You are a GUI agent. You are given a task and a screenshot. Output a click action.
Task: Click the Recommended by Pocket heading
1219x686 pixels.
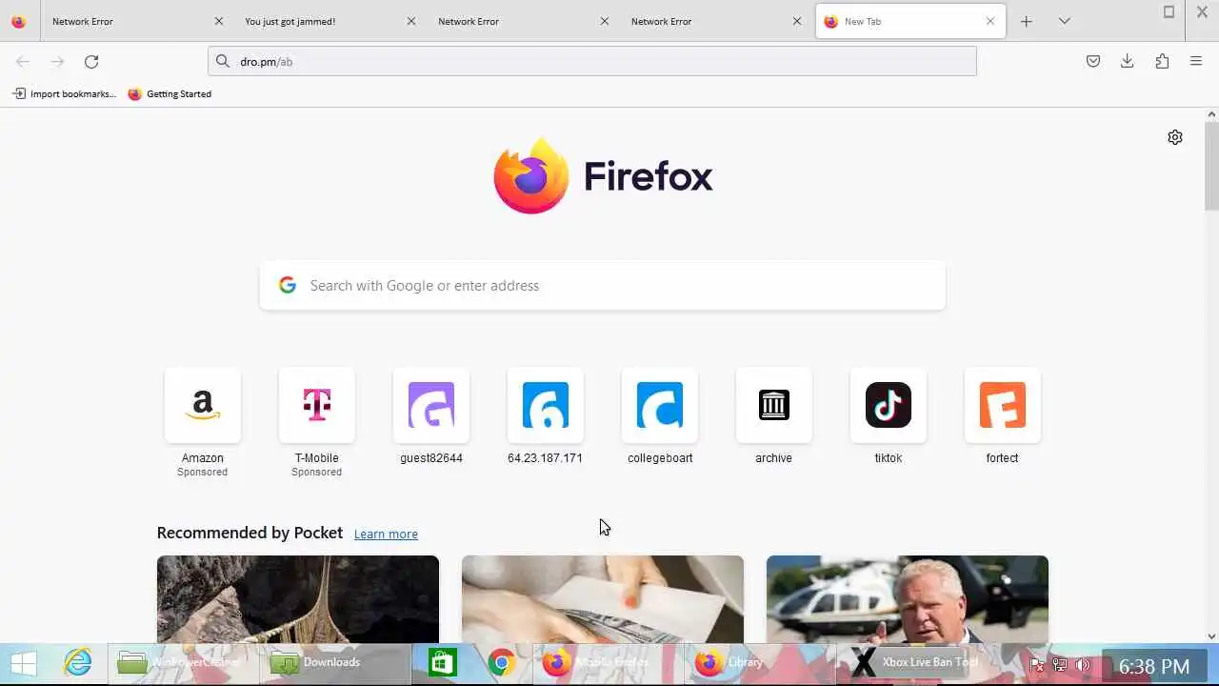pos(250,533)
